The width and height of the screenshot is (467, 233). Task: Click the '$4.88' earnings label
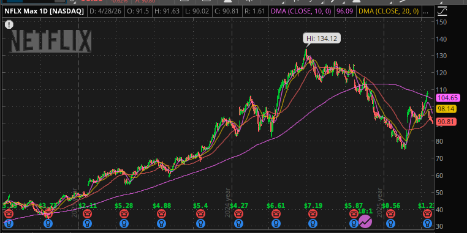click(x=162, y=205)
